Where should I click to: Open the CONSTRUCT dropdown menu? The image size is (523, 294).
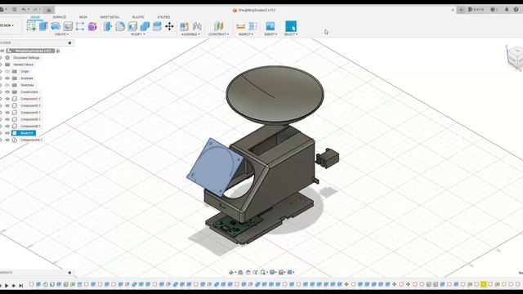218,34
